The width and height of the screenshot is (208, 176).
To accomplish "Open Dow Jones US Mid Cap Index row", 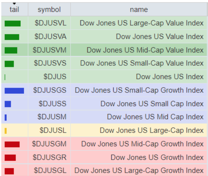I will [x=155, y=117].
